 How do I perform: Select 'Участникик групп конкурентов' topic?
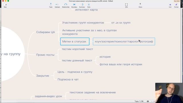83,23
